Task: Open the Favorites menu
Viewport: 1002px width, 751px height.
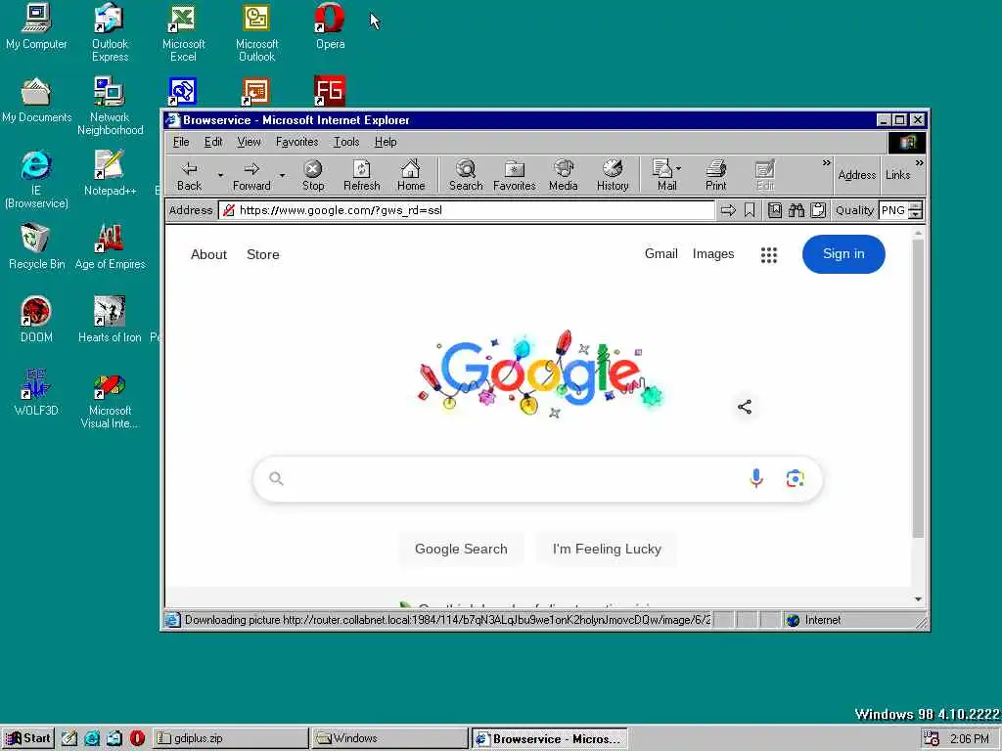Action: 296,142
